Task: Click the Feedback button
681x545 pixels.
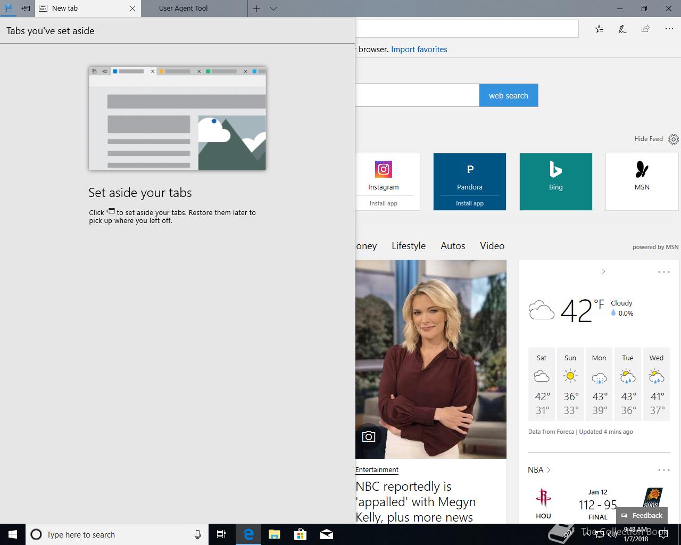Action: click(x=642, y=515)
